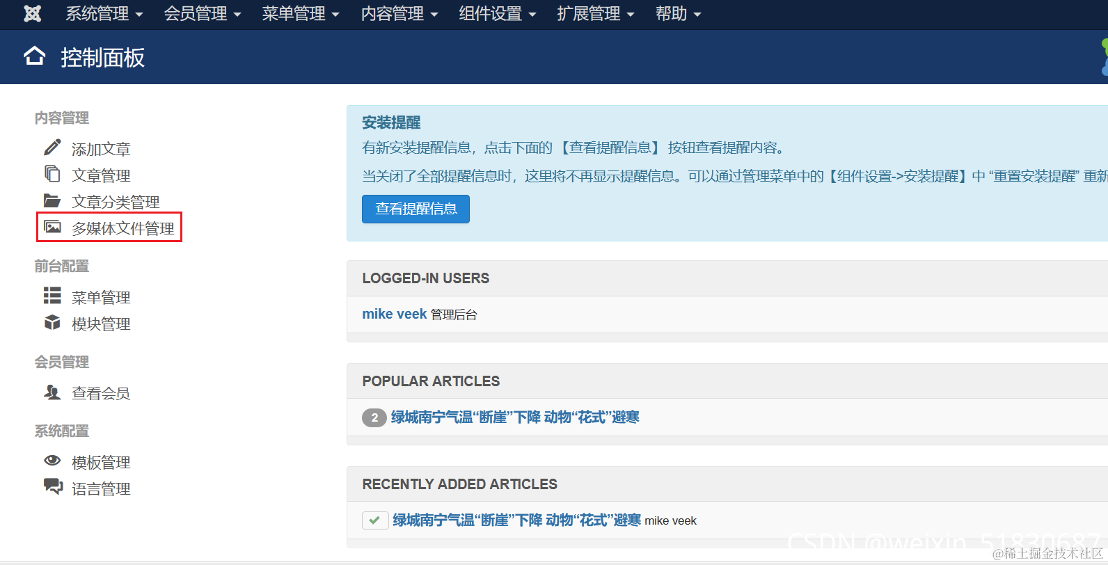
Task: Open sidebar 菜单管理 link under 前台配置
Action: tap(101, 297)
